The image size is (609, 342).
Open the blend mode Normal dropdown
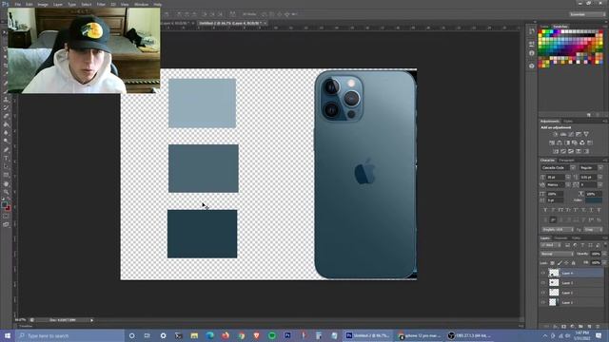coord(556,254)
